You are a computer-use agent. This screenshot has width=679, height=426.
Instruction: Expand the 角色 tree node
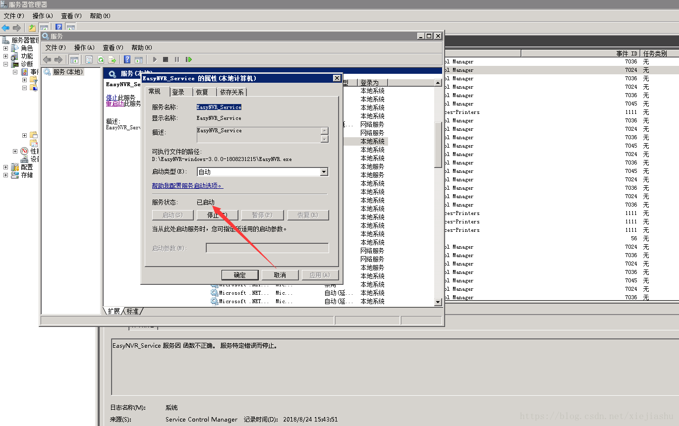click(x=5, y=48)
